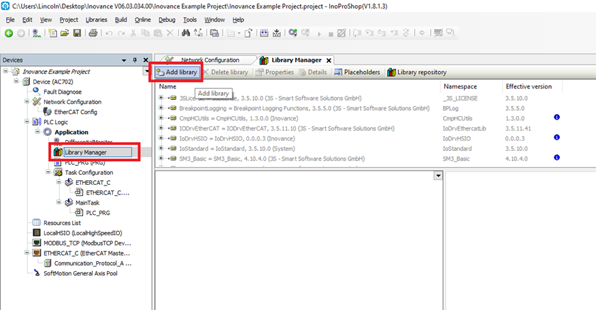Open the Debug menu

[167, 20]
